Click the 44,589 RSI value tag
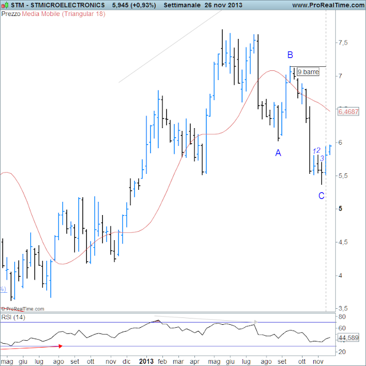Image resolution: width=366 pixels, height=366 pixels. pyautogui.click(x=348, y=338)
